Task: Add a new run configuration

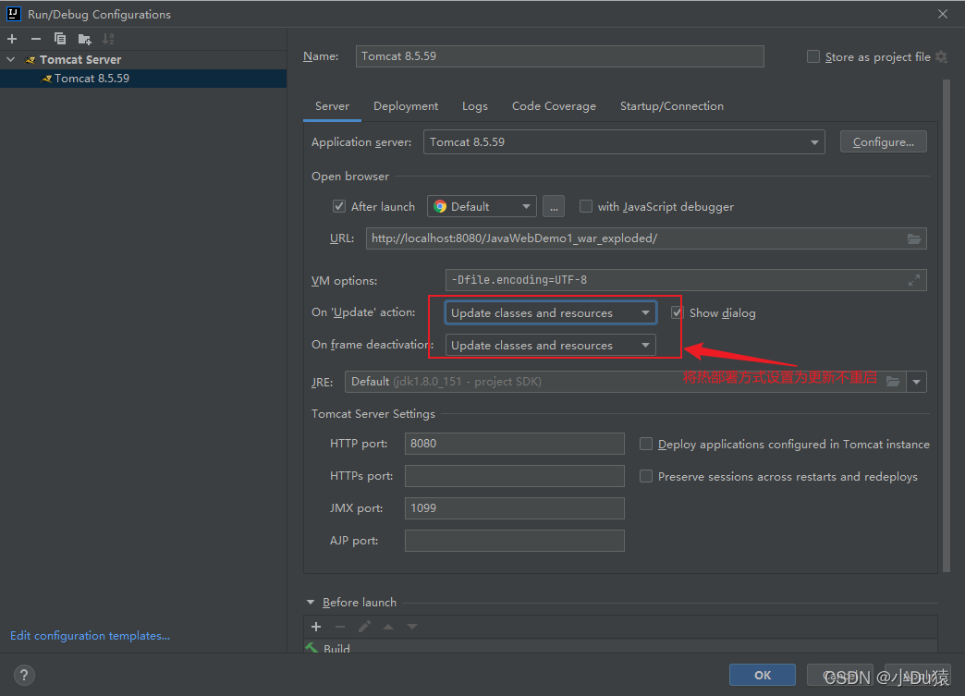Action: click(12, 39)
